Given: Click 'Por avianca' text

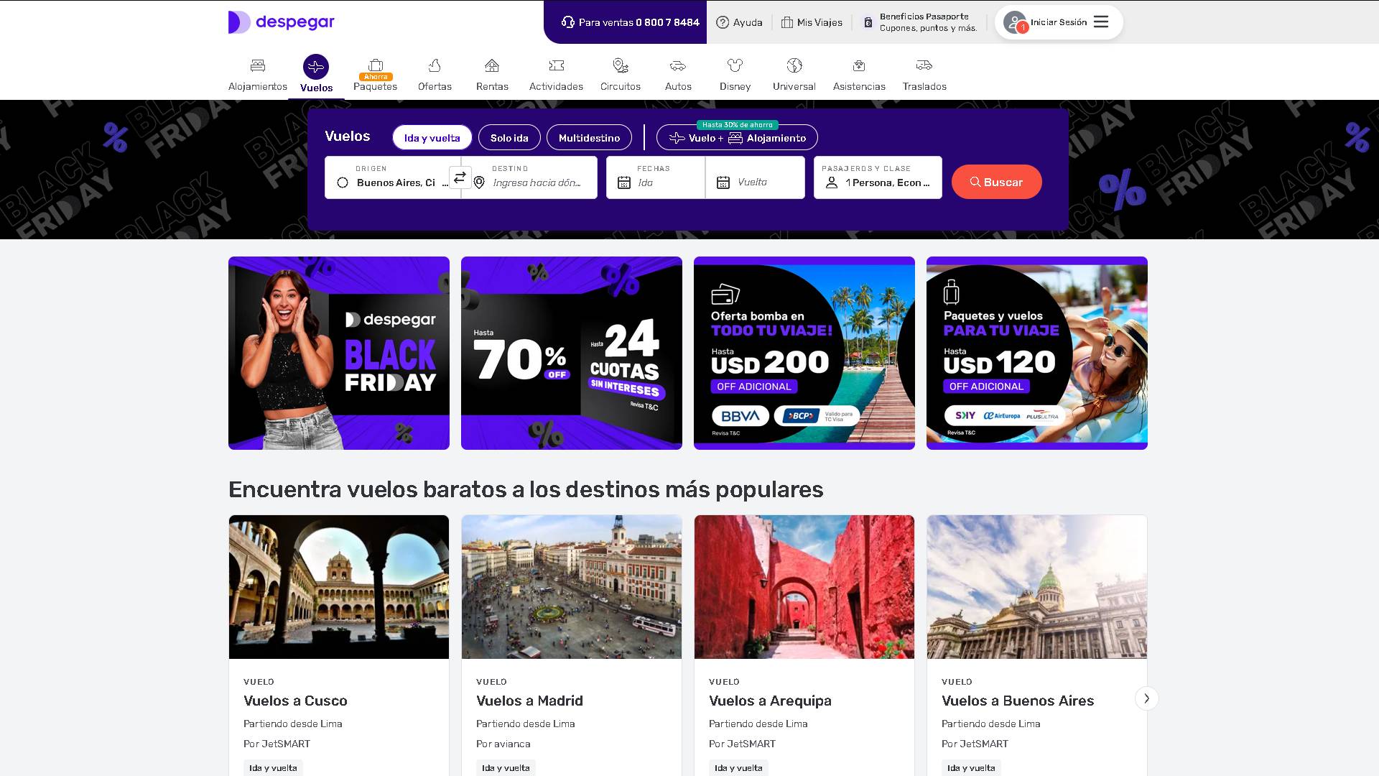Looking at the screenshot, I should 503,744.
